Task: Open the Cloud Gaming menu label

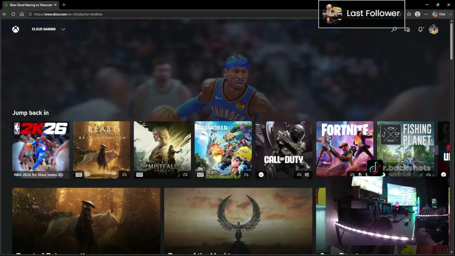Action: pyautogui.click(x=44, y=29)
